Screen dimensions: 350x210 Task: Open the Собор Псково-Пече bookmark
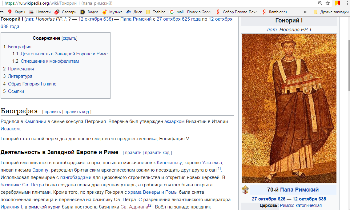coord(237,12)
